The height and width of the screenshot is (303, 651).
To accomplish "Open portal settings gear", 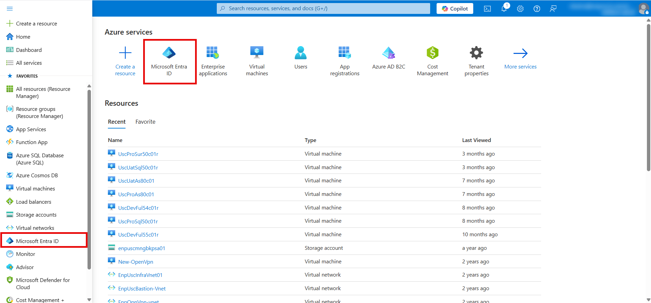I will (520, 9).
